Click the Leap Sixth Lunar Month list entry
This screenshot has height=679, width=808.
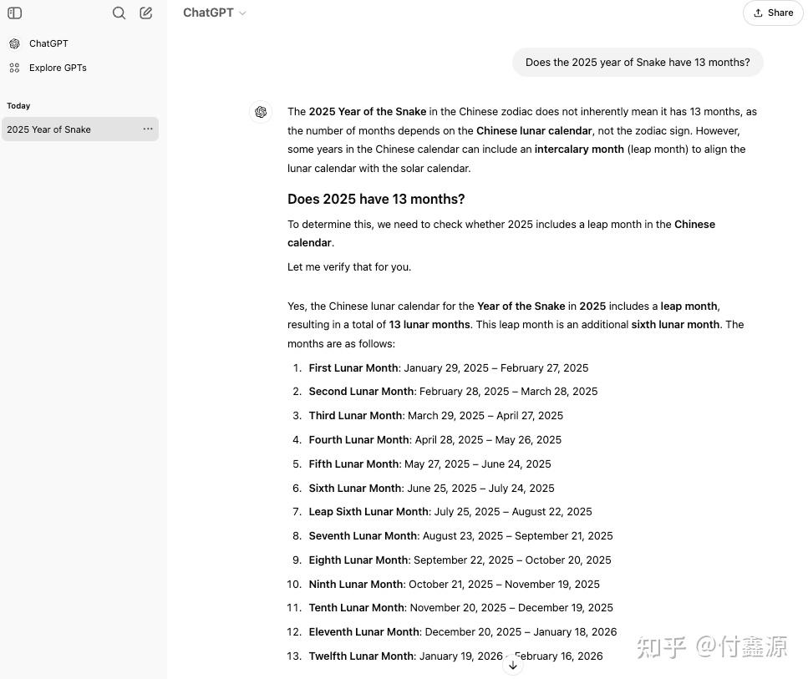pyautogui.click(x=450, y=511)
